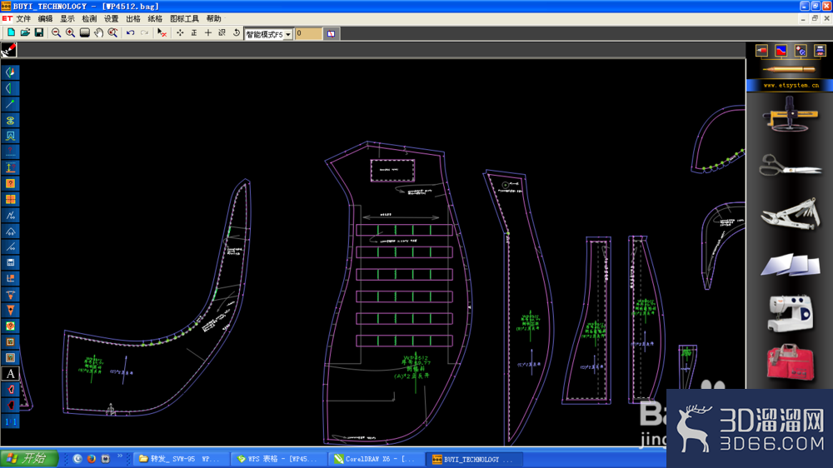This screenshot has height=468, width=833.
Task: Click the first icon at top of right panel
Action: (761, 51)
